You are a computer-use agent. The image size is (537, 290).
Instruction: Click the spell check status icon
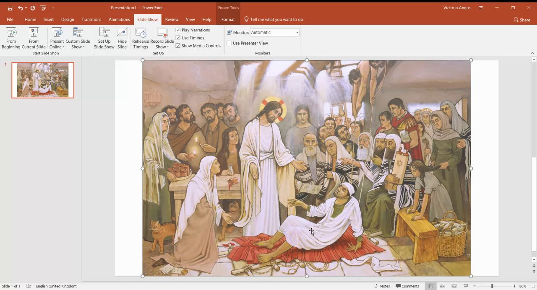(29, 286)
